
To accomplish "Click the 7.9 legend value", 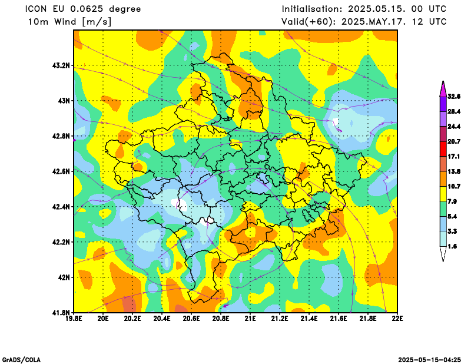I will [x=452, y=201].
